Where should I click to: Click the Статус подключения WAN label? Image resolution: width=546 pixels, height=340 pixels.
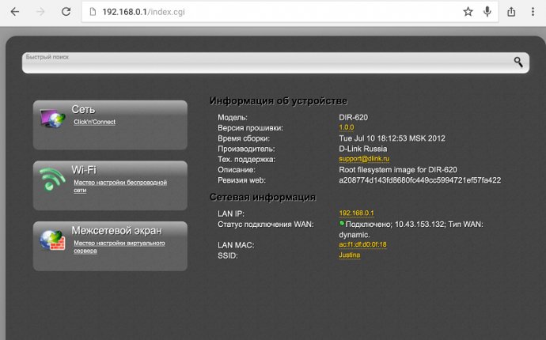pos(266,224)
